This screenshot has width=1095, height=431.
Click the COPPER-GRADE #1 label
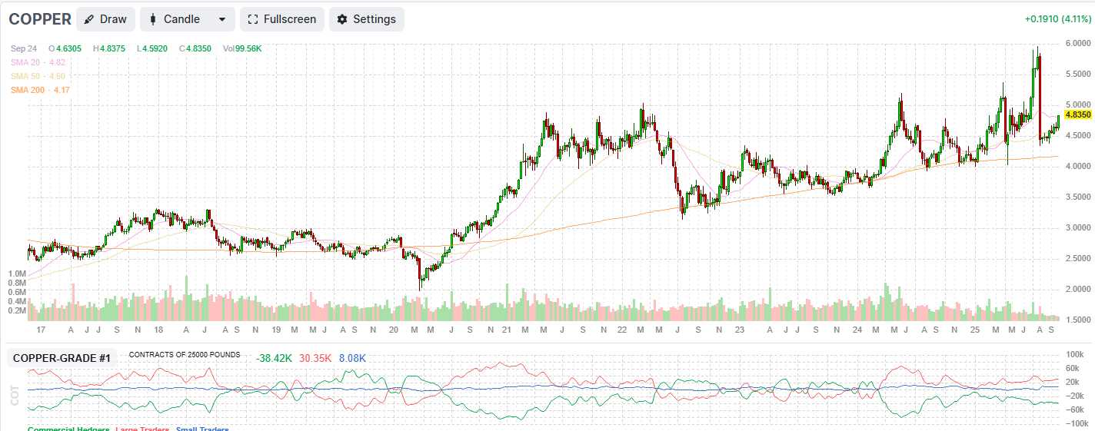pos(62,358)
